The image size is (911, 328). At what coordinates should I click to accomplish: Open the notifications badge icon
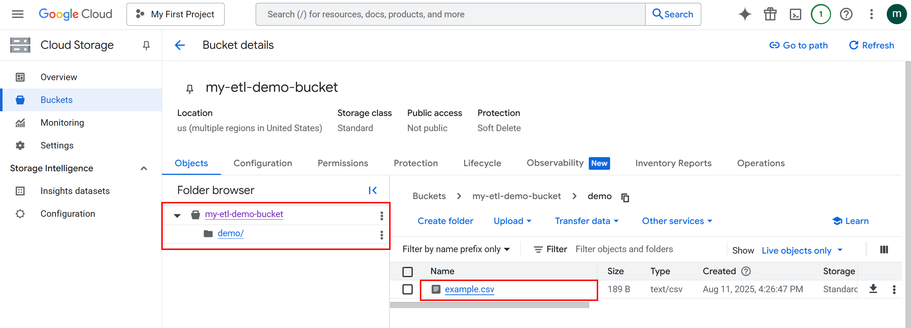coord(821,14)
